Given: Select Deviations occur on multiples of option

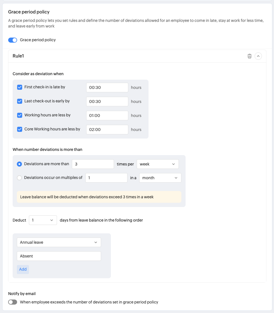Looking at the screenshot, I should [19, 178].
